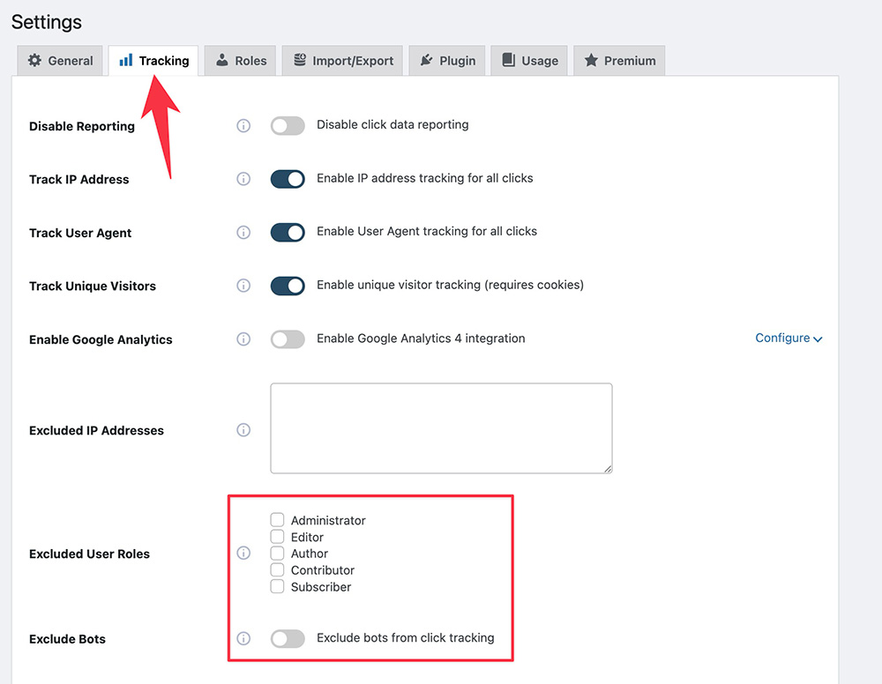882x684 pixels.
Task: Switch to the General tab
Action: (x=60, y=61)
